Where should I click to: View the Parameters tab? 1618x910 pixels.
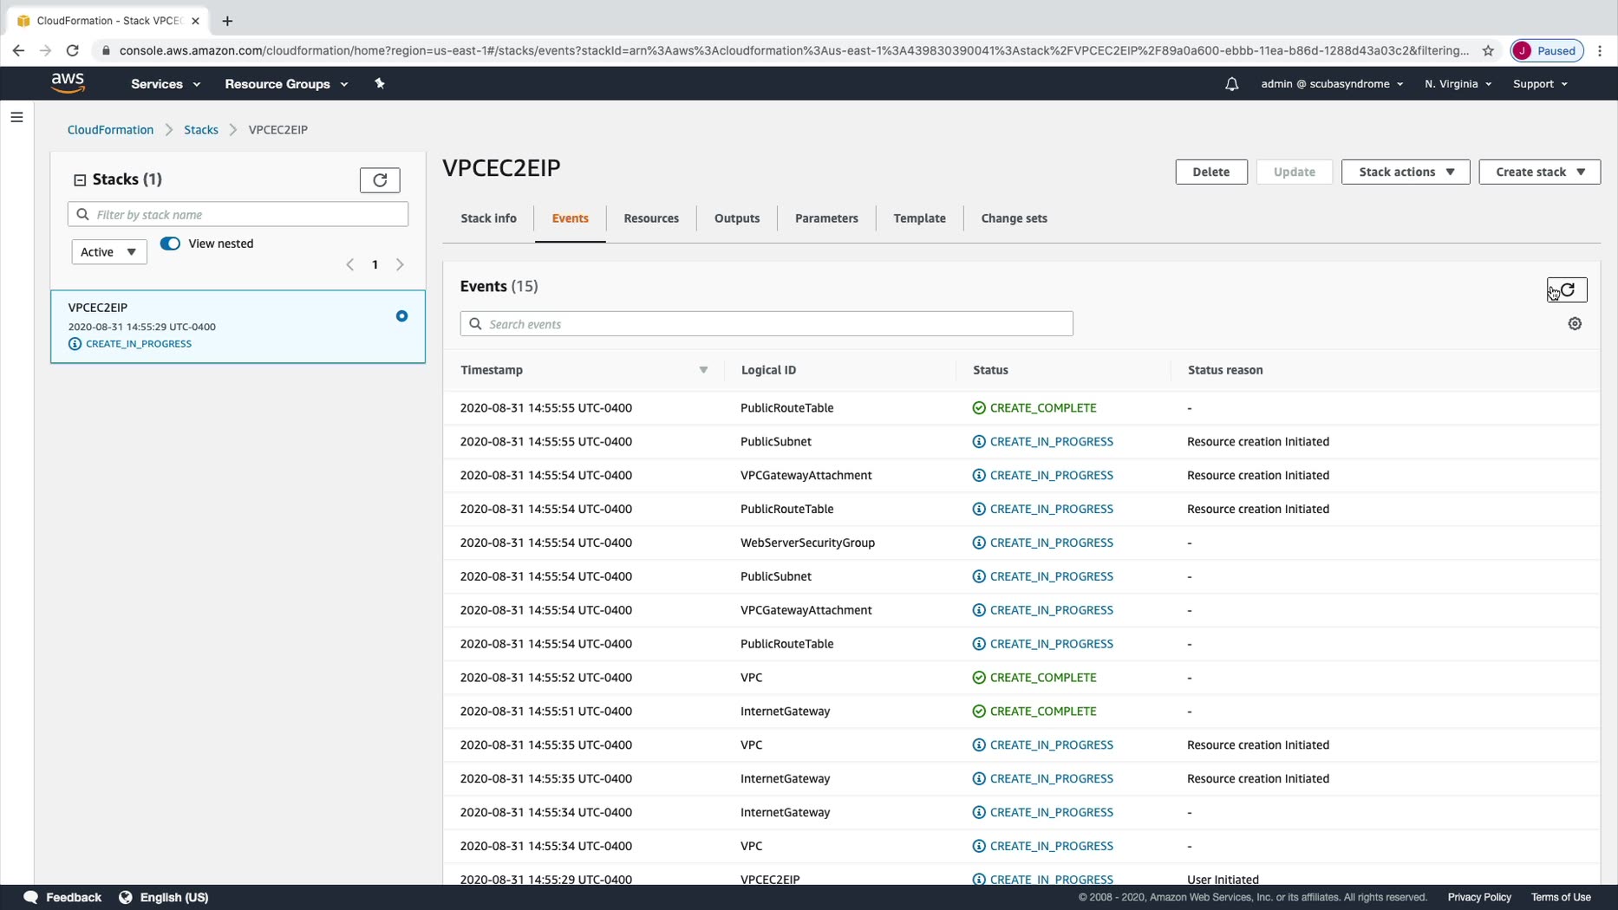click(x=826, y=218)
